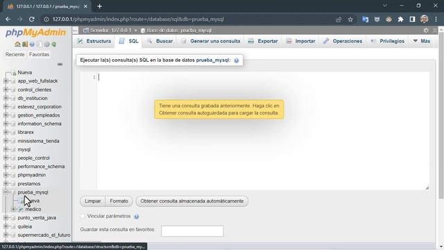The image size is (444, 250).
Task: Switch to the Estructura tab
Action: pyautogui.click(x=94, y=41)
